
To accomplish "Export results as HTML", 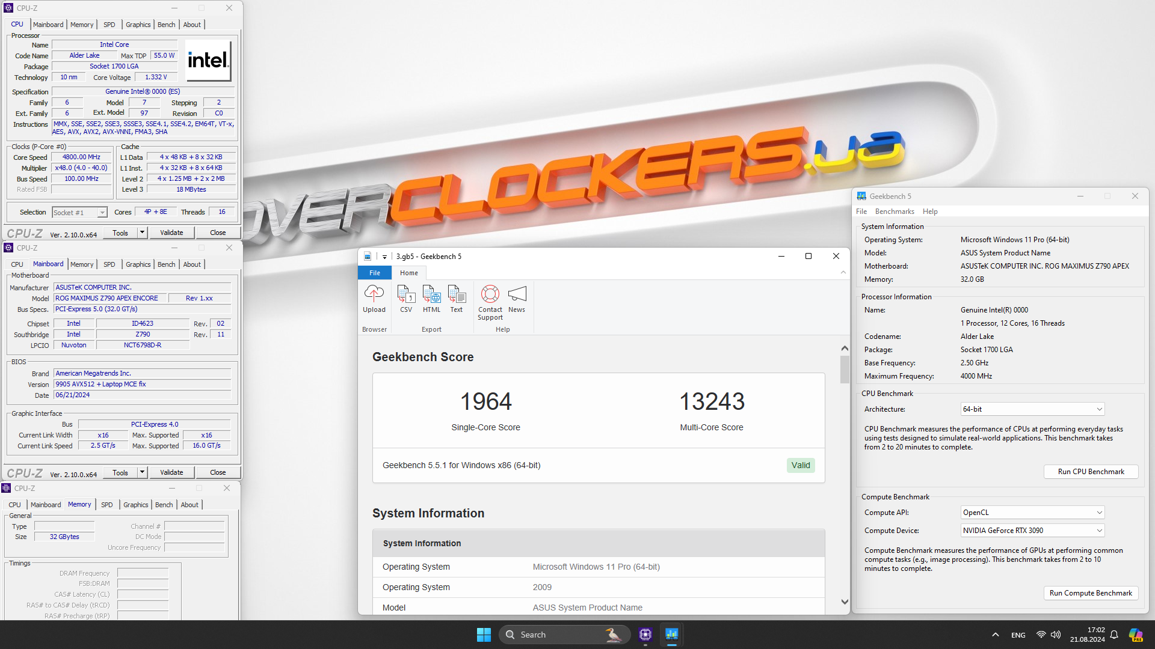I will coord(431,299).
